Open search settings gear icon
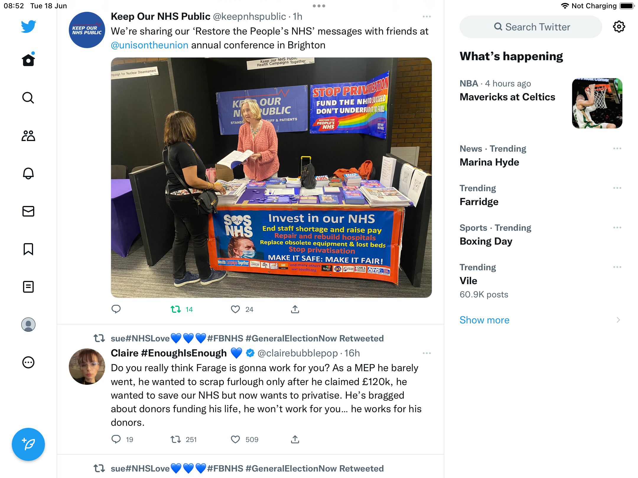 (619, 27)
